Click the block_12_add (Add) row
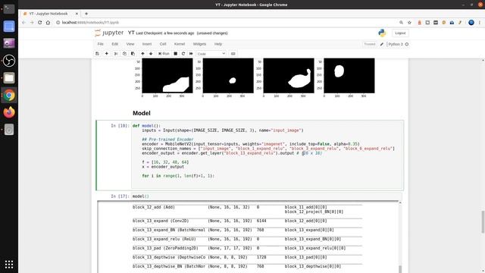The height and width of the screenshot is (273, 485). [x=247, y=209]
